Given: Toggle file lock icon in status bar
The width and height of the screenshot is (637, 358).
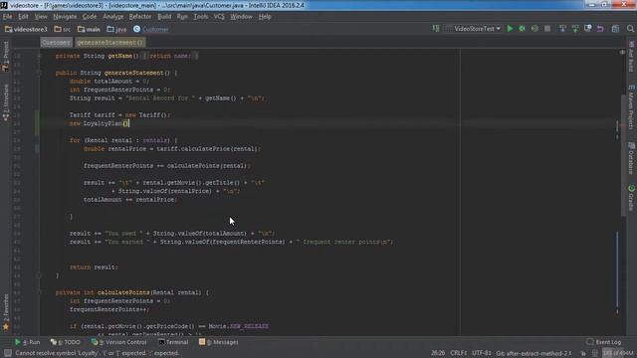Looking at the screenshot, I should [582, 353].
